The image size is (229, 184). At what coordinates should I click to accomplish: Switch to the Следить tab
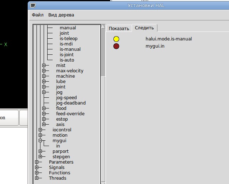(144, 28)
